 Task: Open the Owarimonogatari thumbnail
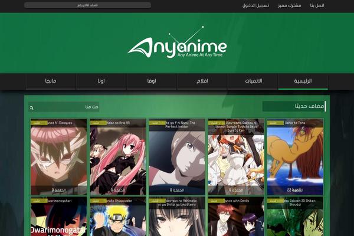tap(58, 217)
